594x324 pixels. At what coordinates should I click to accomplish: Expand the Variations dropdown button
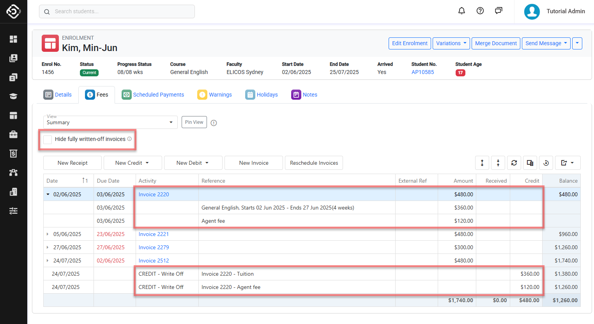click(x=451, y=43)
